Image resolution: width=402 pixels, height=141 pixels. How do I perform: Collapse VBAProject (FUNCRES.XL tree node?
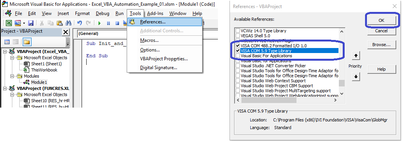tap(5, 88)
